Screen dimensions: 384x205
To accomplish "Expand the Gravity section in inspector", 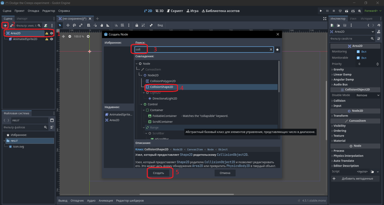I will point(338,70).
